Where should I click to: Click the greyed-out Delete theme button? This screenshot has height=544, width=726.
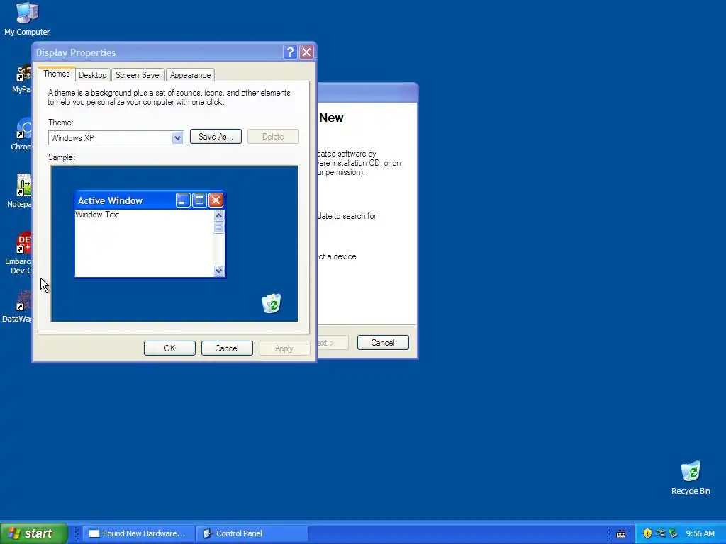pyautogui.click(x=273, y=137)
